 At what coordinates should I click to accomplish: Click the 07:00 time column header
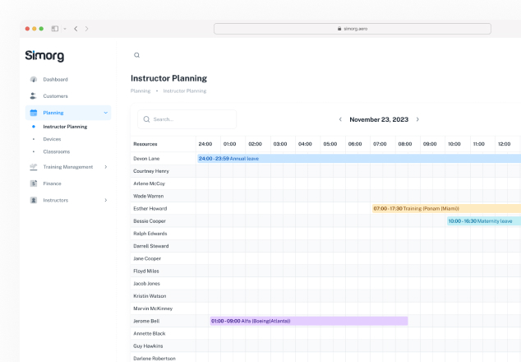coord(380,144)
